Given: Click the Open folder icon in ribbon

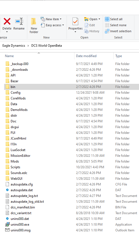Looking at the screenshot, I should coord(86,19).
